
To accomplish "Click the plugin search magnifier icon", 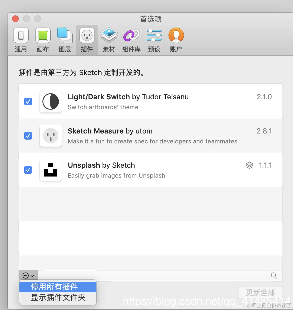I will [274, 276].
